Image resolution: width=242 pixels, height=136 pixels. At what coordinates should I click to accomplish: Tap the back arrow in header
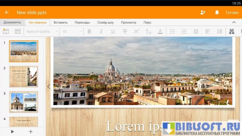[7, 12]
